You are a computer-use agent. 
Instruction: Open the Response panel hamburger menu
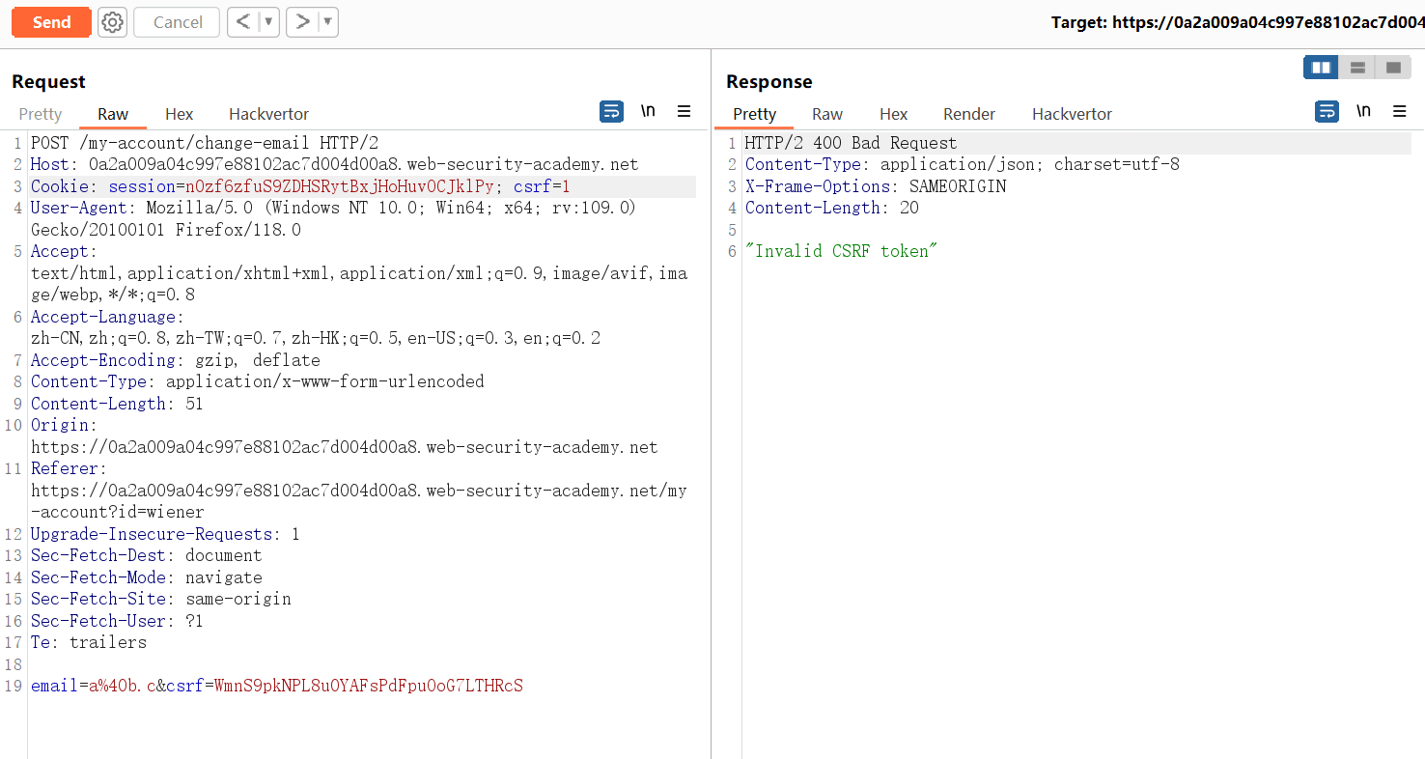1399,112
